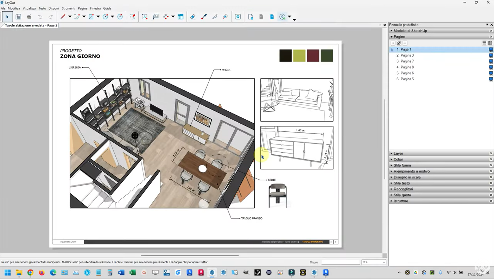Start presentation with the play icon
494x279 pixels.
click(x=238, y=17)
